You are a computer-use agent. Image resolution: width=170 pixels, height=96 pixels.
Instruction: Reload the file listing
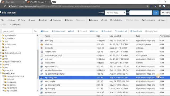click(x=94, y=31)
